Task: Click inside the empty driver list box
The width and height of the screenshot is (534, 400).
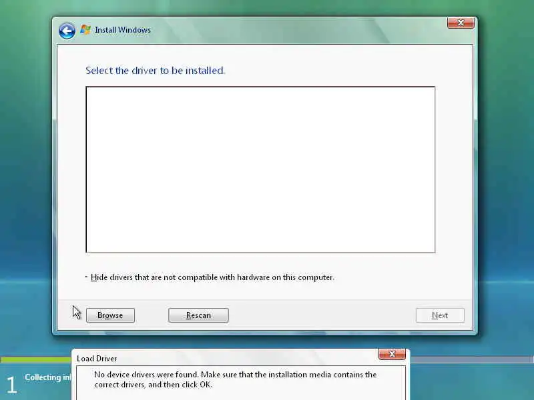Action: click(x=260, y=170)
